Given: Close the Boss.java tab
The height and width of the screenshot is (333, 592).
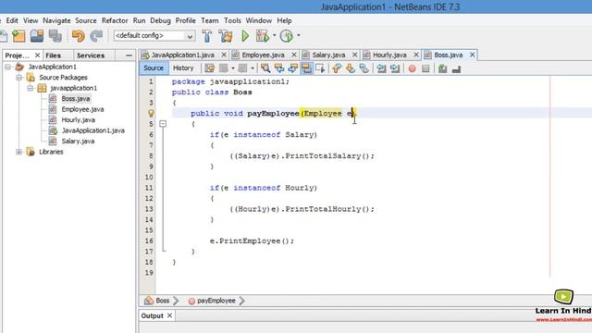Looking at the screenshot, I should tap(472, 55).
